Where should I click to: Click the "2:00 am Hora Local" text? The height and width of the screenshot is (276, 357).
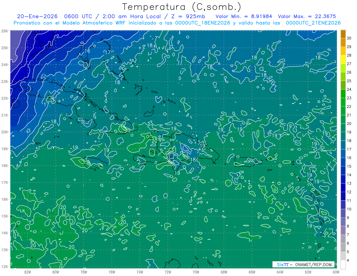(x=132, y=16)
